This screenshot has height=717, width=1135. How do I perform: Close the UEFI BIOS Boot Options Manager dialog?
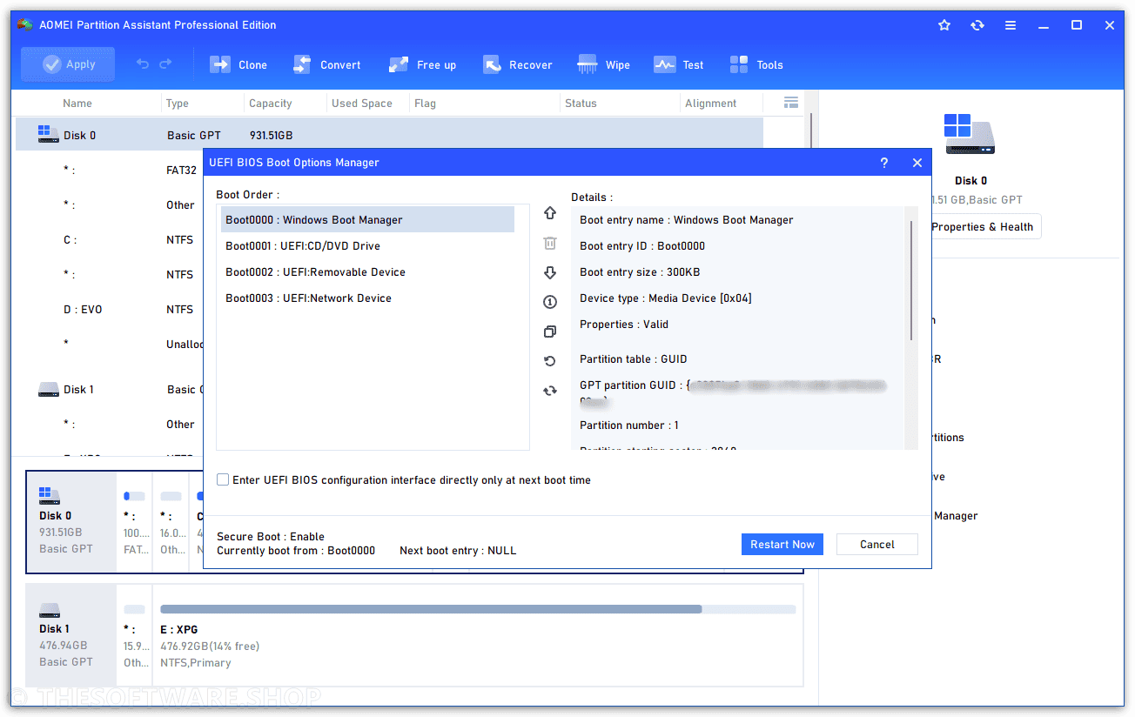pos(917,163)
